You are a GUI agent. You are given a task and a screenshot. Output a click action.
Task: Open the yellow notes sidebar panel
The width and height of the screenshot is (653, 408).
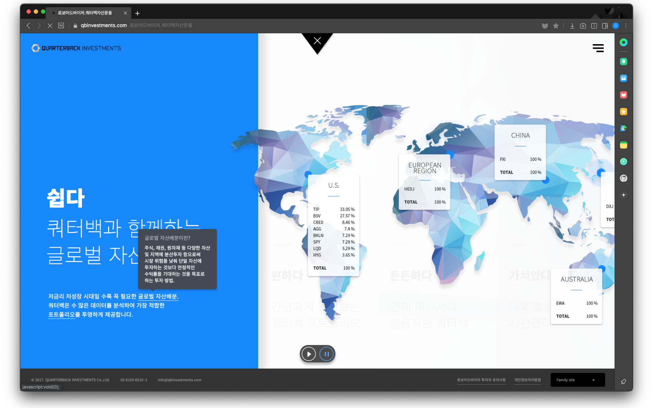tap(623, 145)
